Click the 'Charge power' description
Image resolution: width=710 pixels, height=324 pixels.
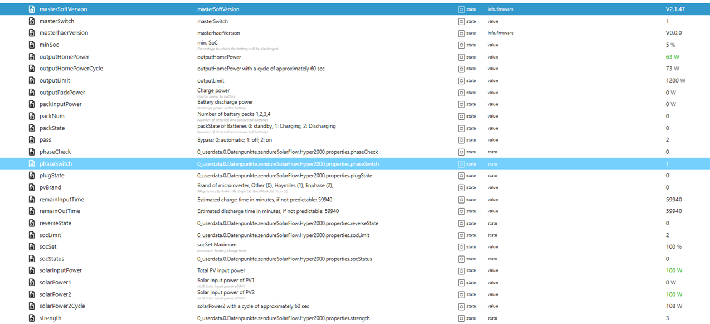click(213, 90)
